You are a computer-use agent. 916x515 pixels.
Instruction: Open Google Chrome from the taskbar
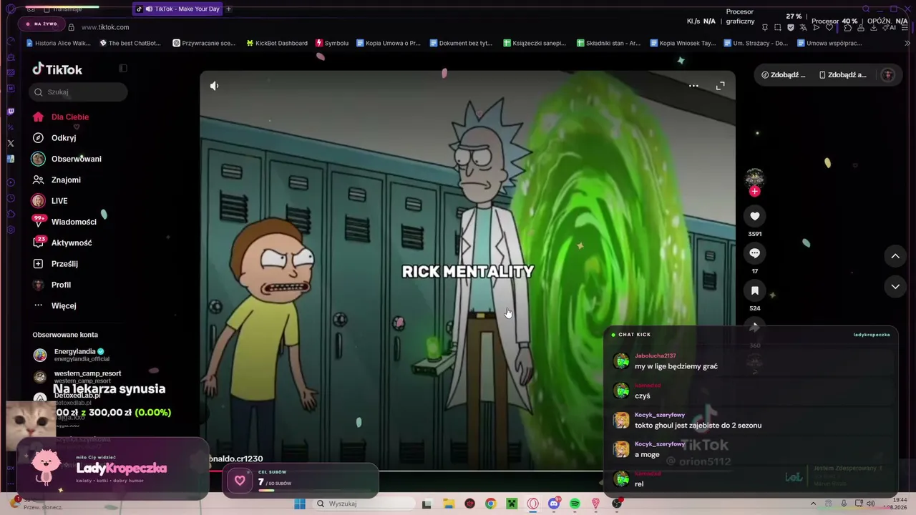(490, 504)
